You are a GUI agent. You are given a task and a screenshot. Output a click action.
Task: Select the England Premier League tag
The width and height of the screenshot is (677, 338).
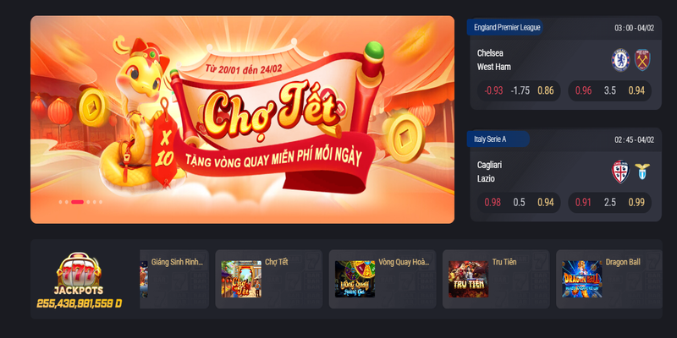[505, 28]
